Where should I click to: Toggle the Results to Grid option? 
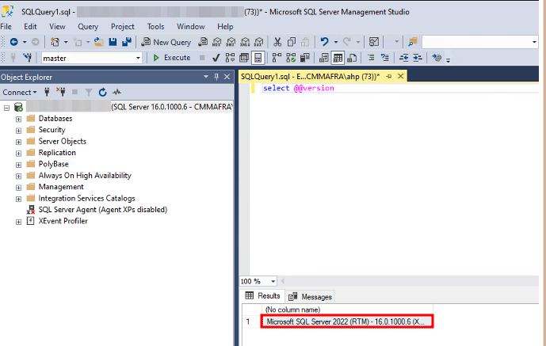338,58
